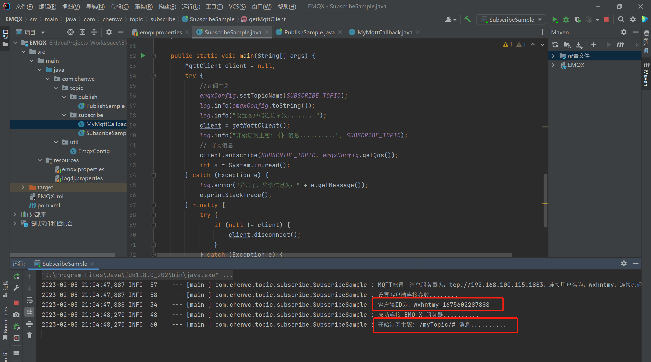Download Maven sources icon

[579, 45]
